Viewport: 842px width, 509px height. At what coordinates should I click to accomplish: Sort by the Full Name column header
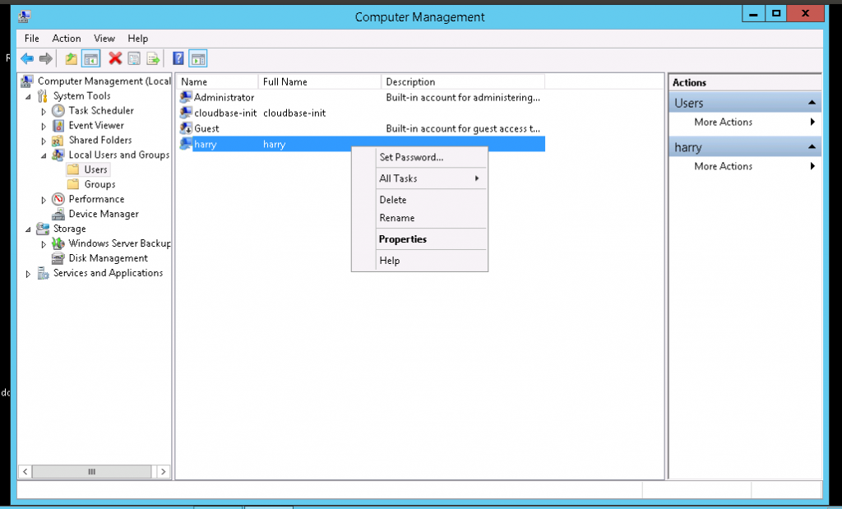click(x=320, y=81)
